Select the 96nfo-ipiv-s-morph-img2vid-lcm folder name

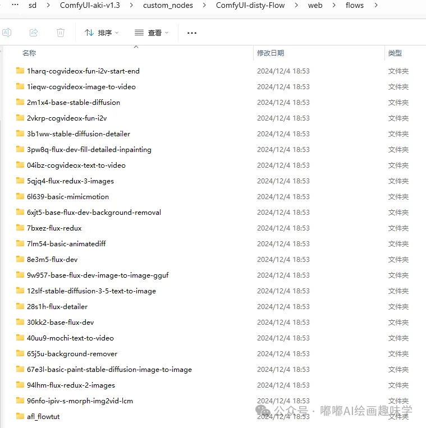click(x=80, y=401)
